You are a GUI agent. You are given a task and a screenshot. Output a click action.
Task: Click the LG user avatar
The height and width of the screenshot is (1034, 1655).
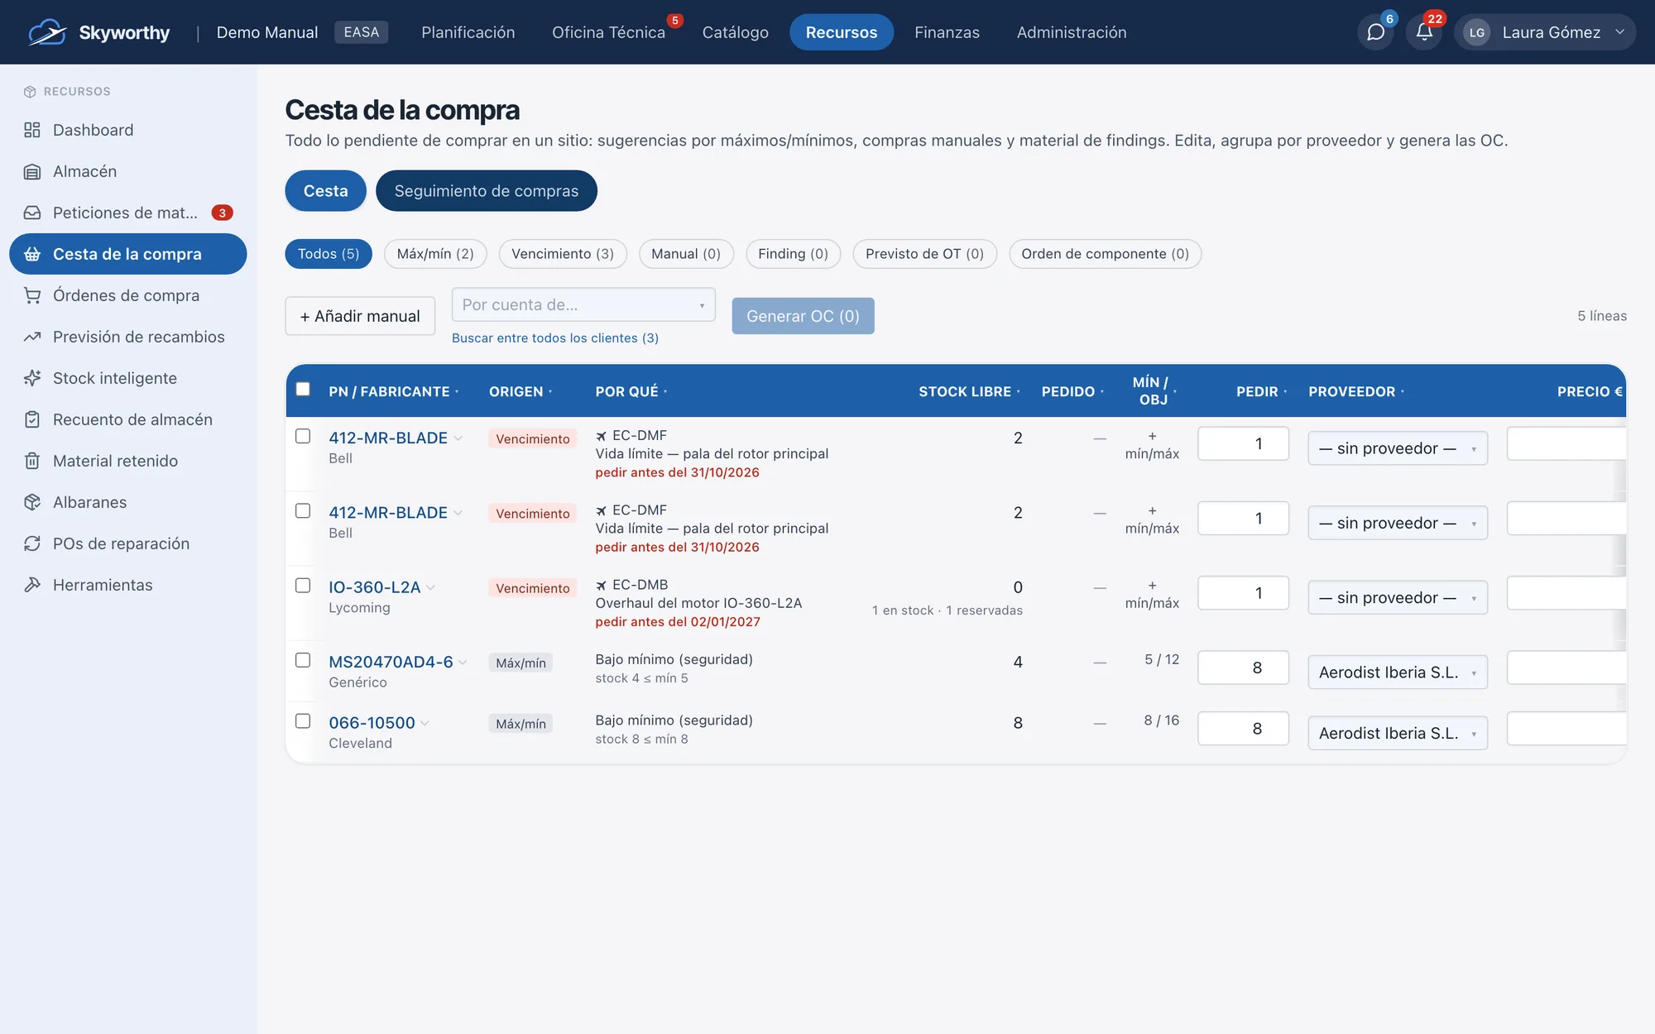click(x=1477, y=32)
